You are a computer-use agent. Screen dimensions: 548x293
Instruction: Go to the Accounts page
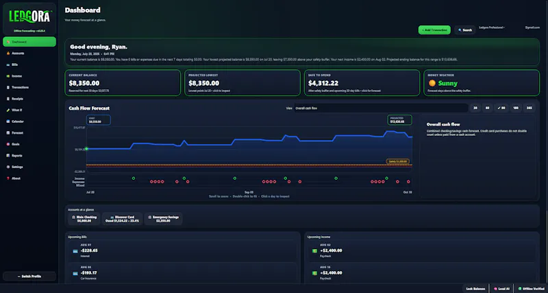(29, 54)
